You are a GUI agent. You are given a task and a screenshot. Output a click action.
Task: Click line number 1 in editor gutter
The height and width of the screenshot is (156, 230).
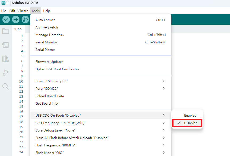coord(22,36)
